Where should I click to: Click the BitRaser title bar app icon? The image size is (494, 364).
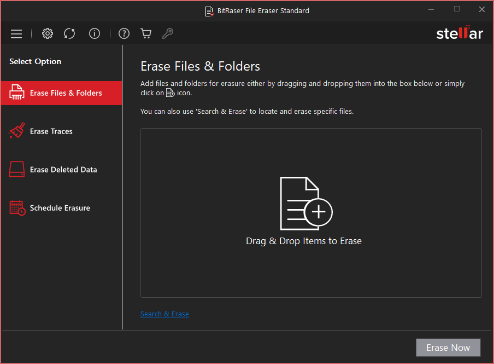(x=209, y=11)
